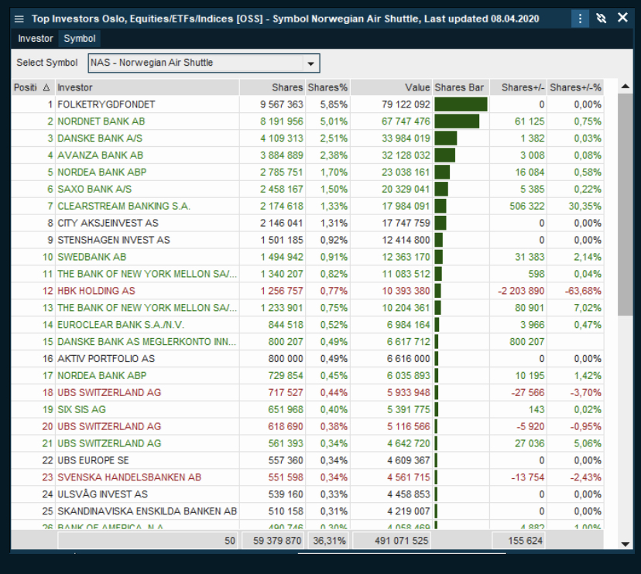Viewport: 641px width, 574px height.
Task: Select the ULSVÅG INVEST AS row
Action: (307, 494)
